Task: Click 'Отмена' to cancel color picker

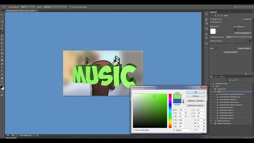Action: click(x=196, y=96)
